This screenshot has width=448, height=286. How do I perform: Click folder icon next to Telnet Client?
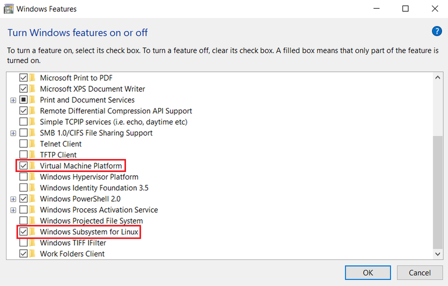coord(33,144)
